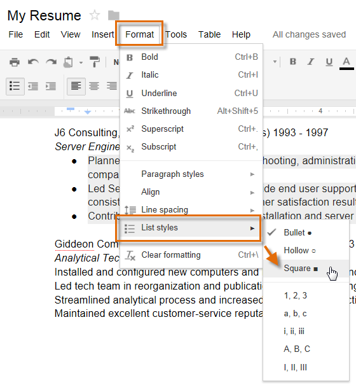Image resolution: width=356 pixels, height=385 pixels.
Task: Expand the Line spacing submenu
Action: (191, 210)
